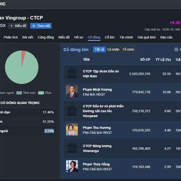
Task: Click the share count 2,520,265,316
Action: 140,74
